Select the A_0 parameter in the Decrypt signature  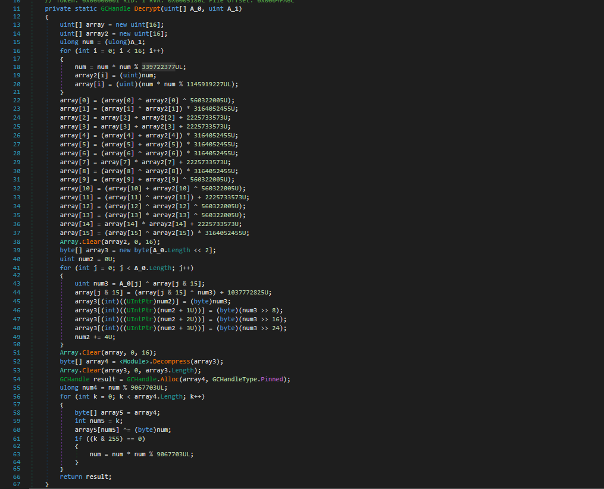[196, 8]
